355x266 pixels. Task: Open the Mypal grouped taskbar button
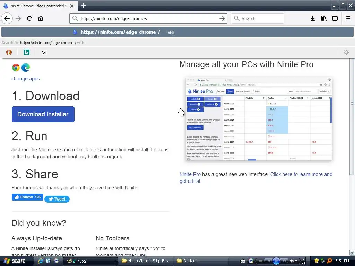(x=91, y=261)
